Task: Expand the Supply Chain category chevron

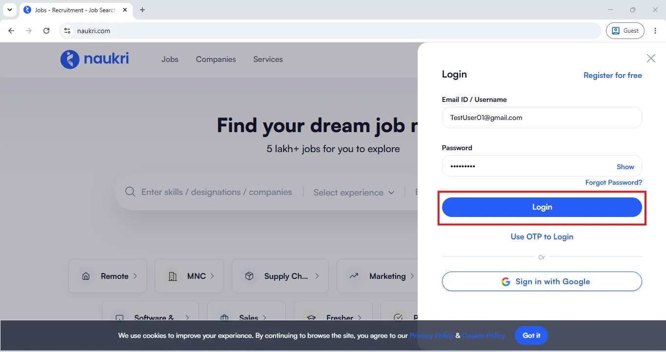Action: pyautogui.click(x=317, y=276)
